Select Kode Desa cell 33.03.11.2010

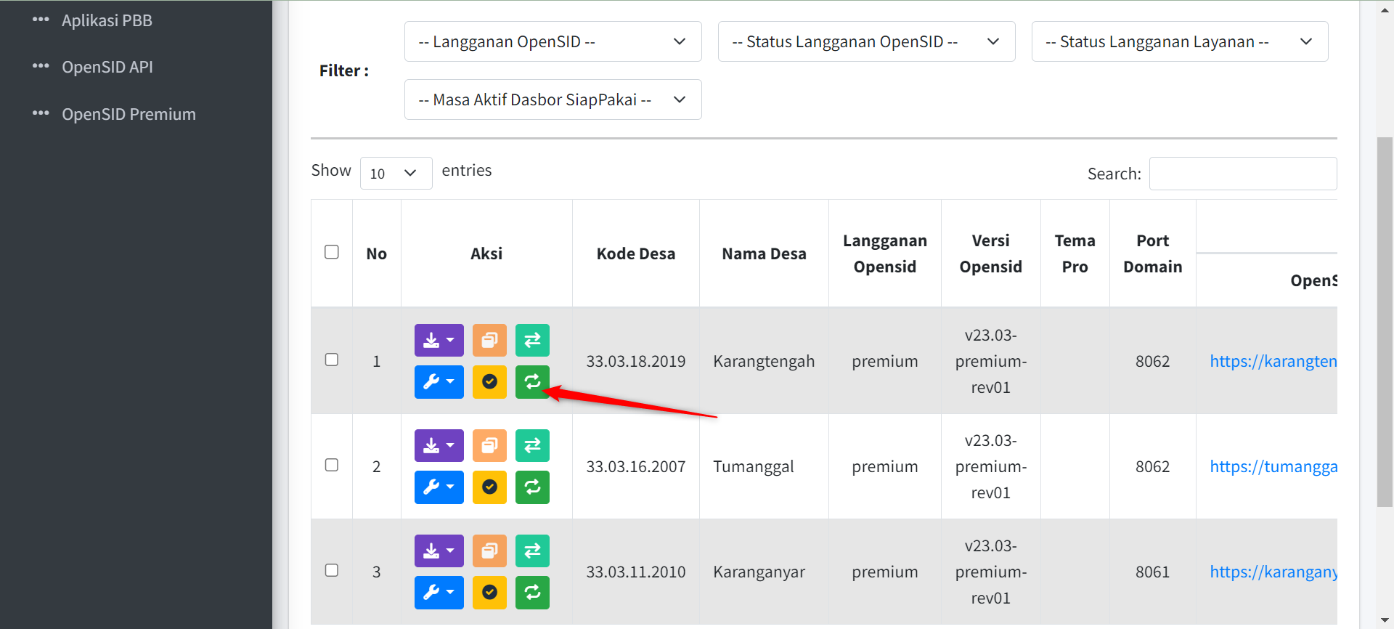click(636, 572)
